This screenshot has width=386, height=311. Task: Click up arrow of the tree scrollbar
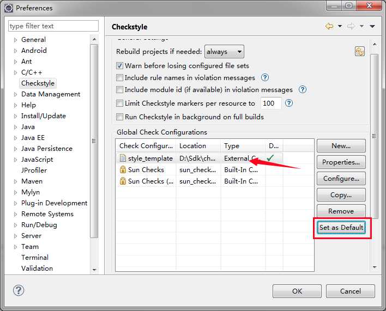(94, 40)
